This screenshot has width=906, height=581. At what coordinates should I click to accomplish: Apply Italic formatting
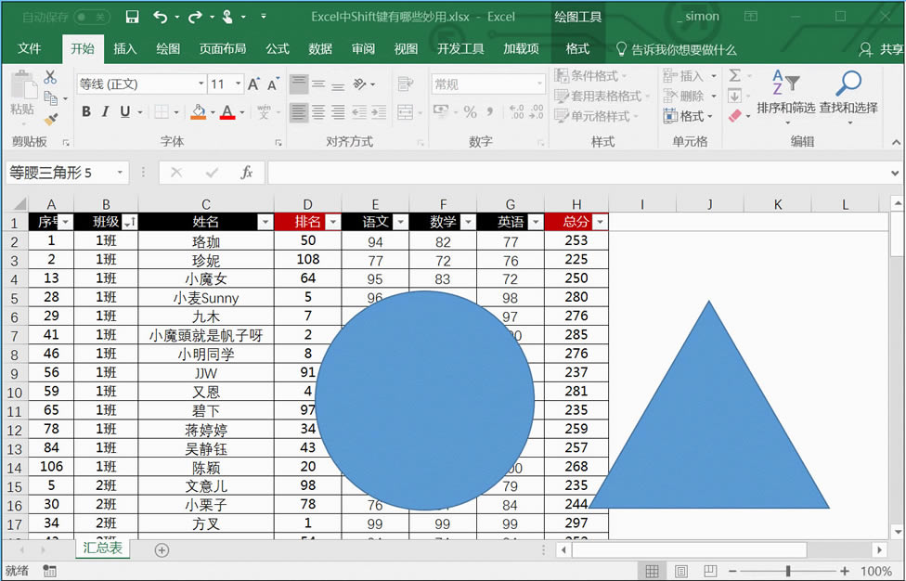[x=106, y=111]
